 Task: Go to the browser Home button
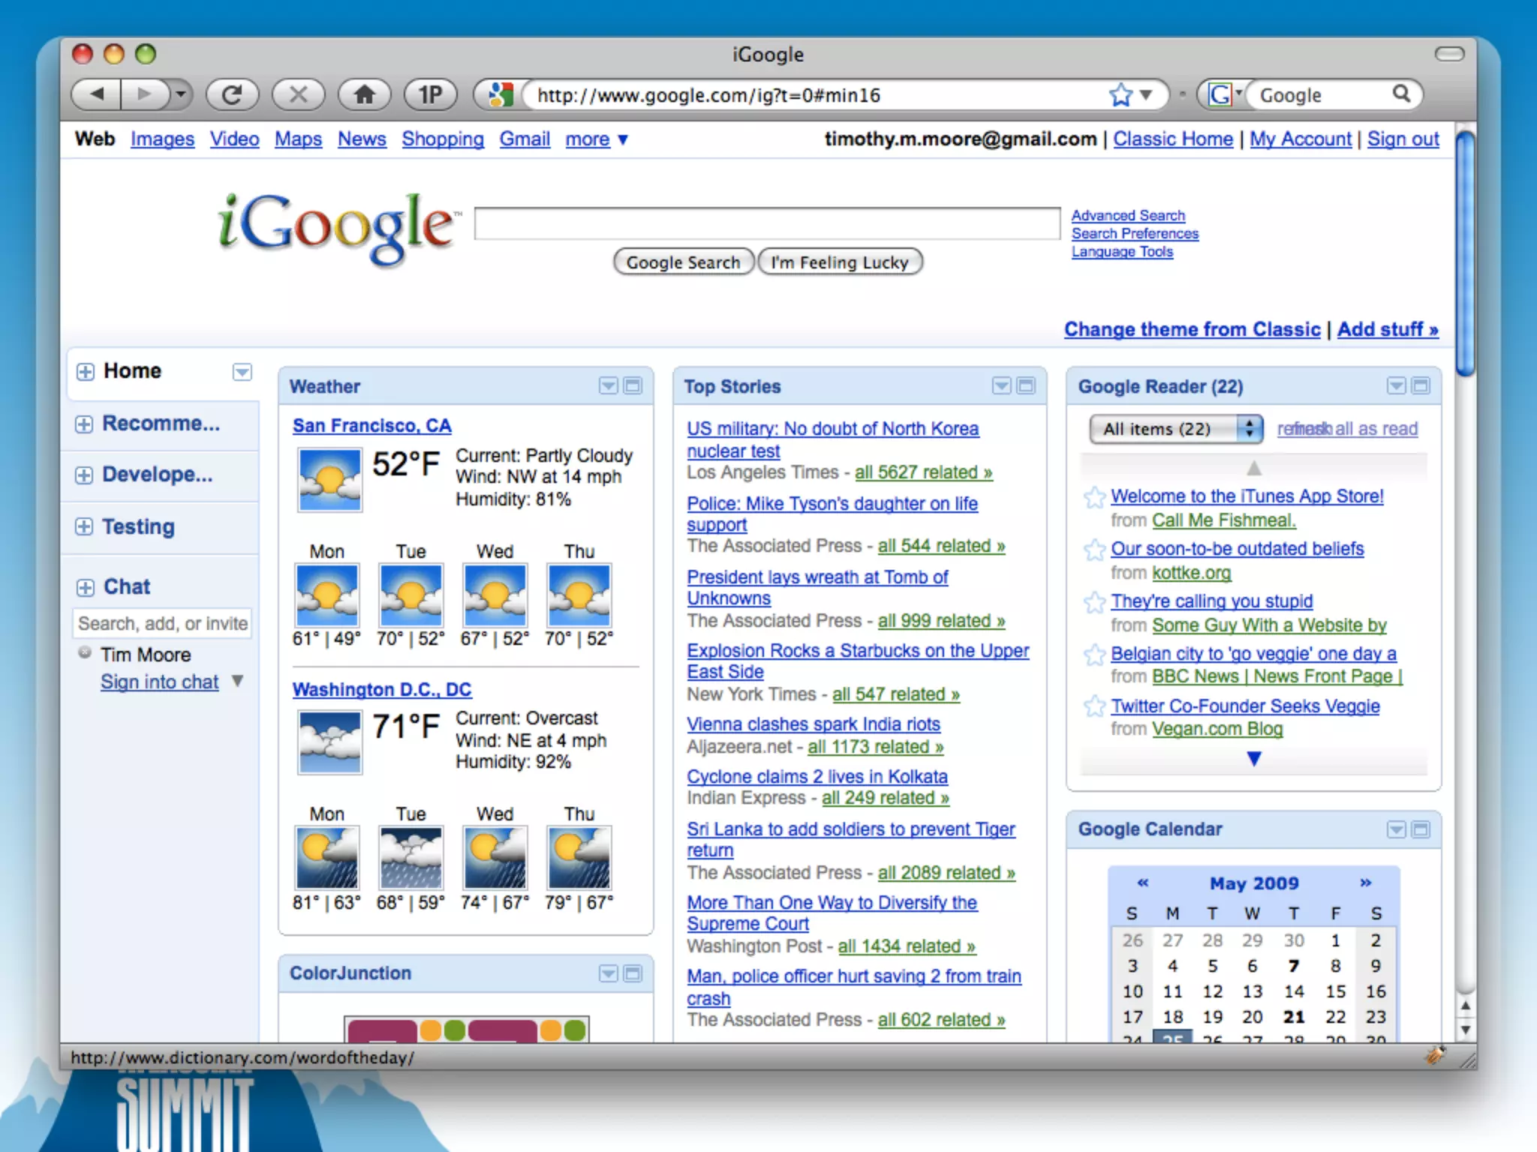[x=364, y=94]
